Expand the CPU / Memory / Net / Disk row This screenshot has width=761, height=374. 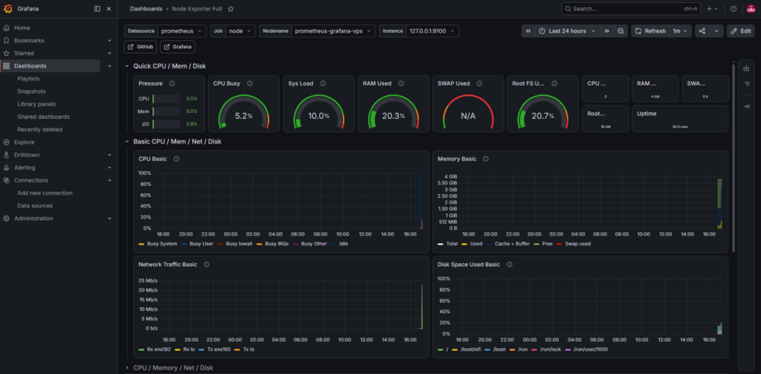(127, 368)
